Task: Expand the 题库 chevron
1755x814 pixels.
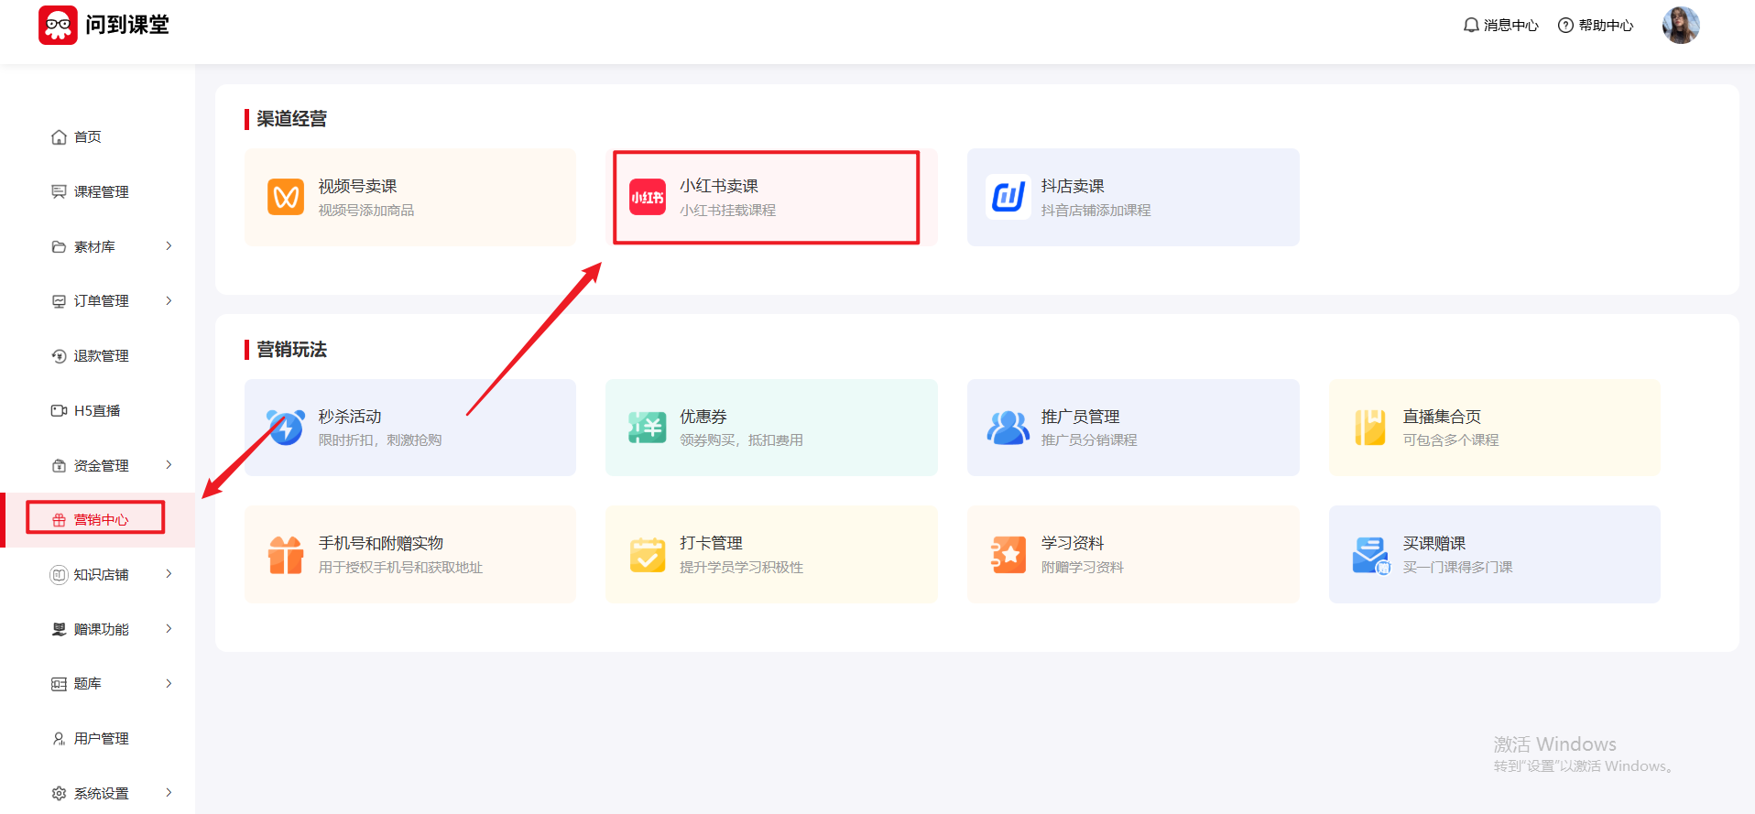Action: coord(169,683)
